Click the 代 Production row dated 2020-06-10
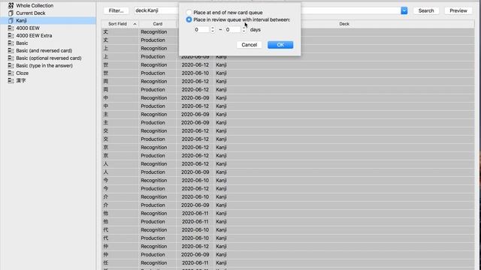481x270 pixels. point(288,238)
